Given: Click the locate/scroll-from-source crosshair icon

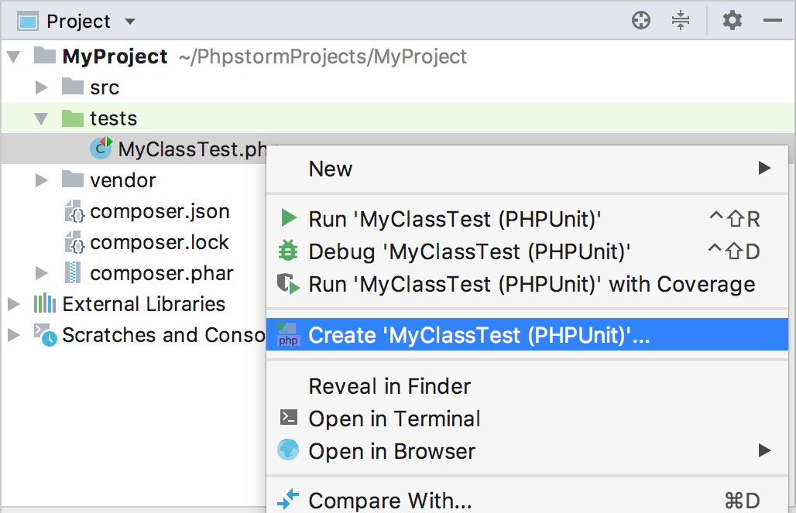Looking at the screenshot, I should (640, 21).
